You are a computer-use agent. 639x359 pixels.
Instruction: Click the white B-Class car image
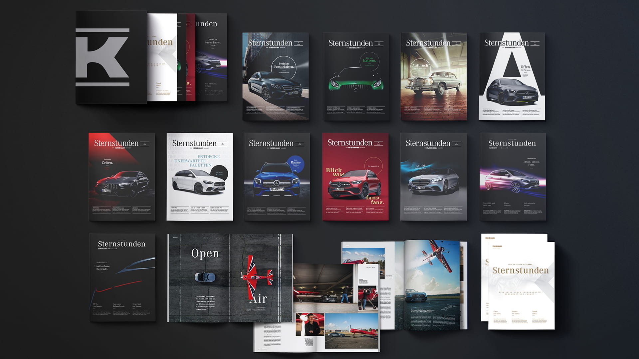(x=198, y=181)
